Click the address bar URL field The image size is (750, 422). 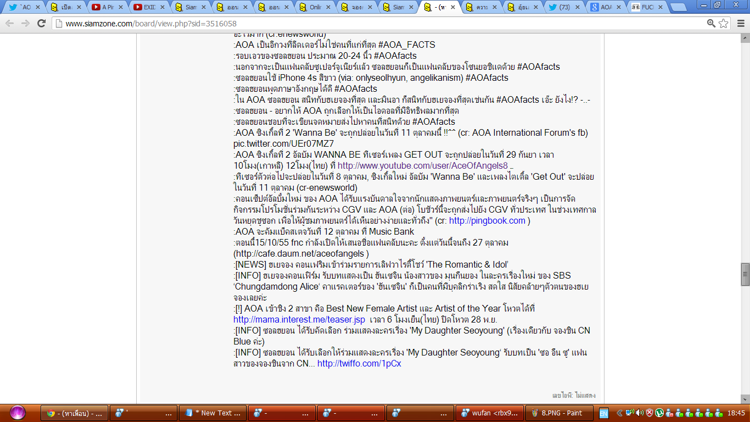click(379, 24)
